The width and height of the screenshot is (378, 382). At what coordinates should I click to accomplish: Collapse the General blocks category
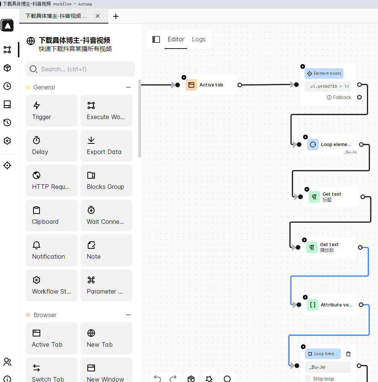[x=128, y=87]
